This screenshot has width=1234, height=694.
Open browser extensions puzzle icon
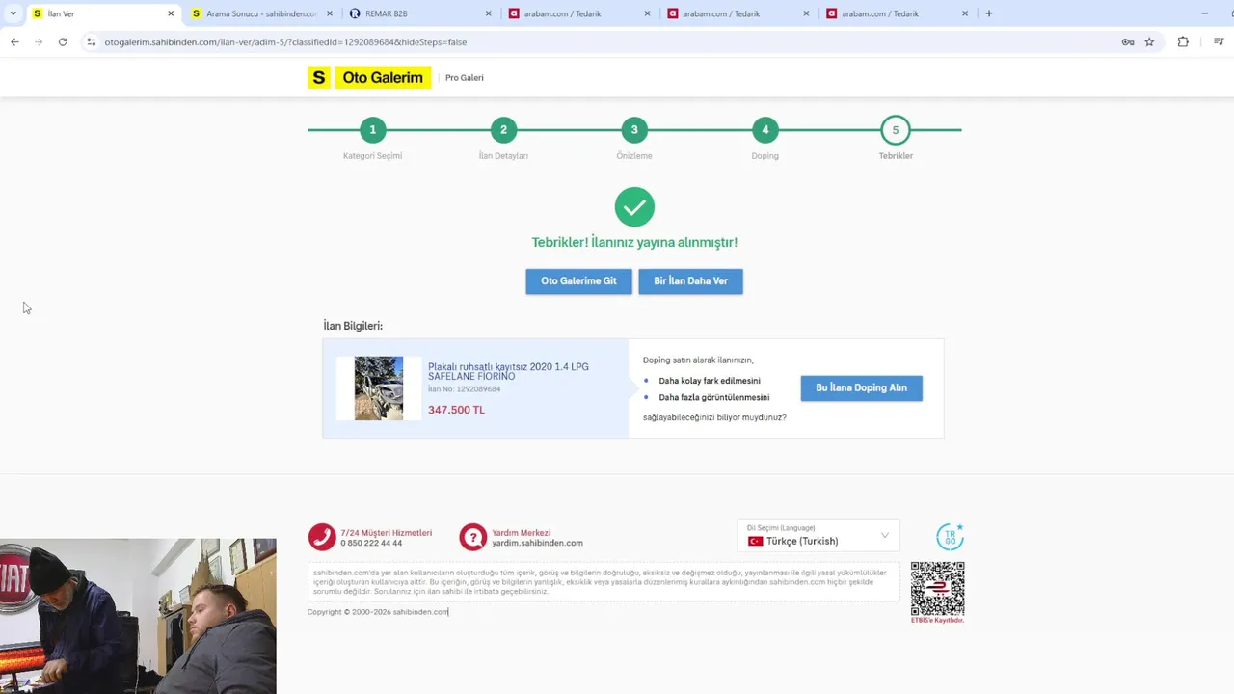coord(1183,41)
